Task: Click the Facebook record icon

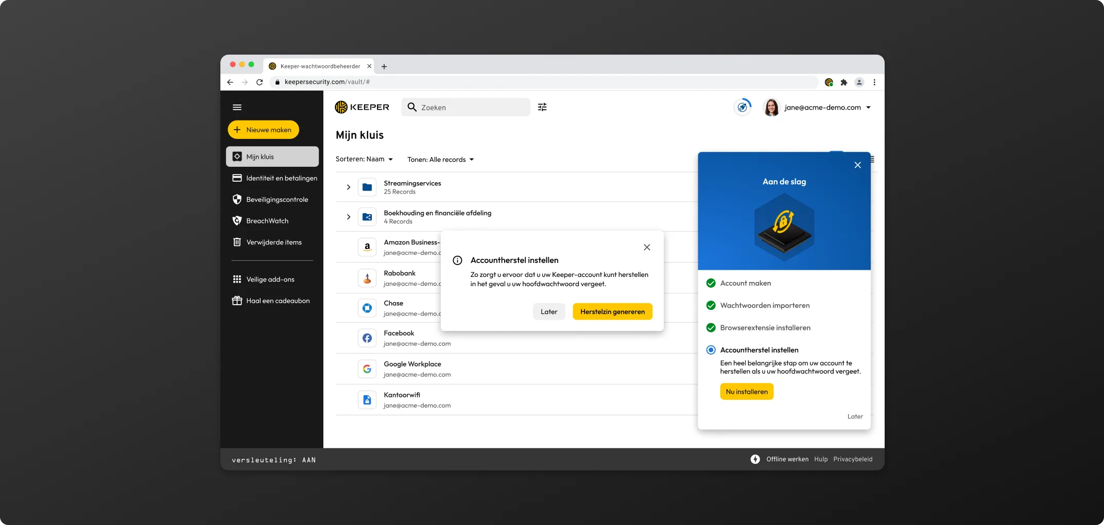Action: pyautogui.click(x=367, y=338)
